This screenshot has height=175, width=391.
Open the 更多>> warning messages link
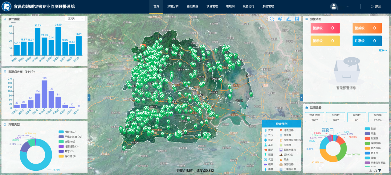[x=383, y=50]
